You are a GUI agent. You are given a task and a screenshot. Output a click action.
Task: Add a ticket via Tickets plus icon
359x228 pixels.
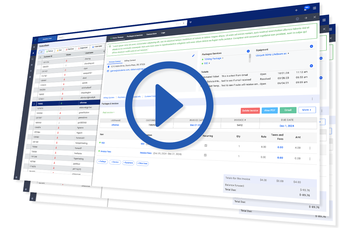coord(311,66)
